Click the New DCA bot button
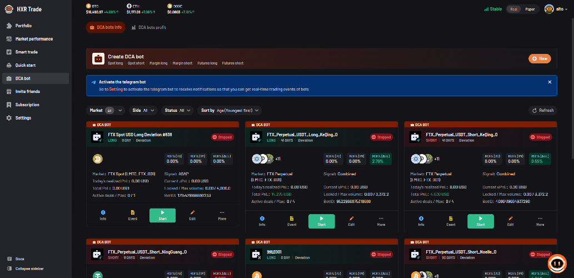Viewport: 574px width, 278px height. 540,58
